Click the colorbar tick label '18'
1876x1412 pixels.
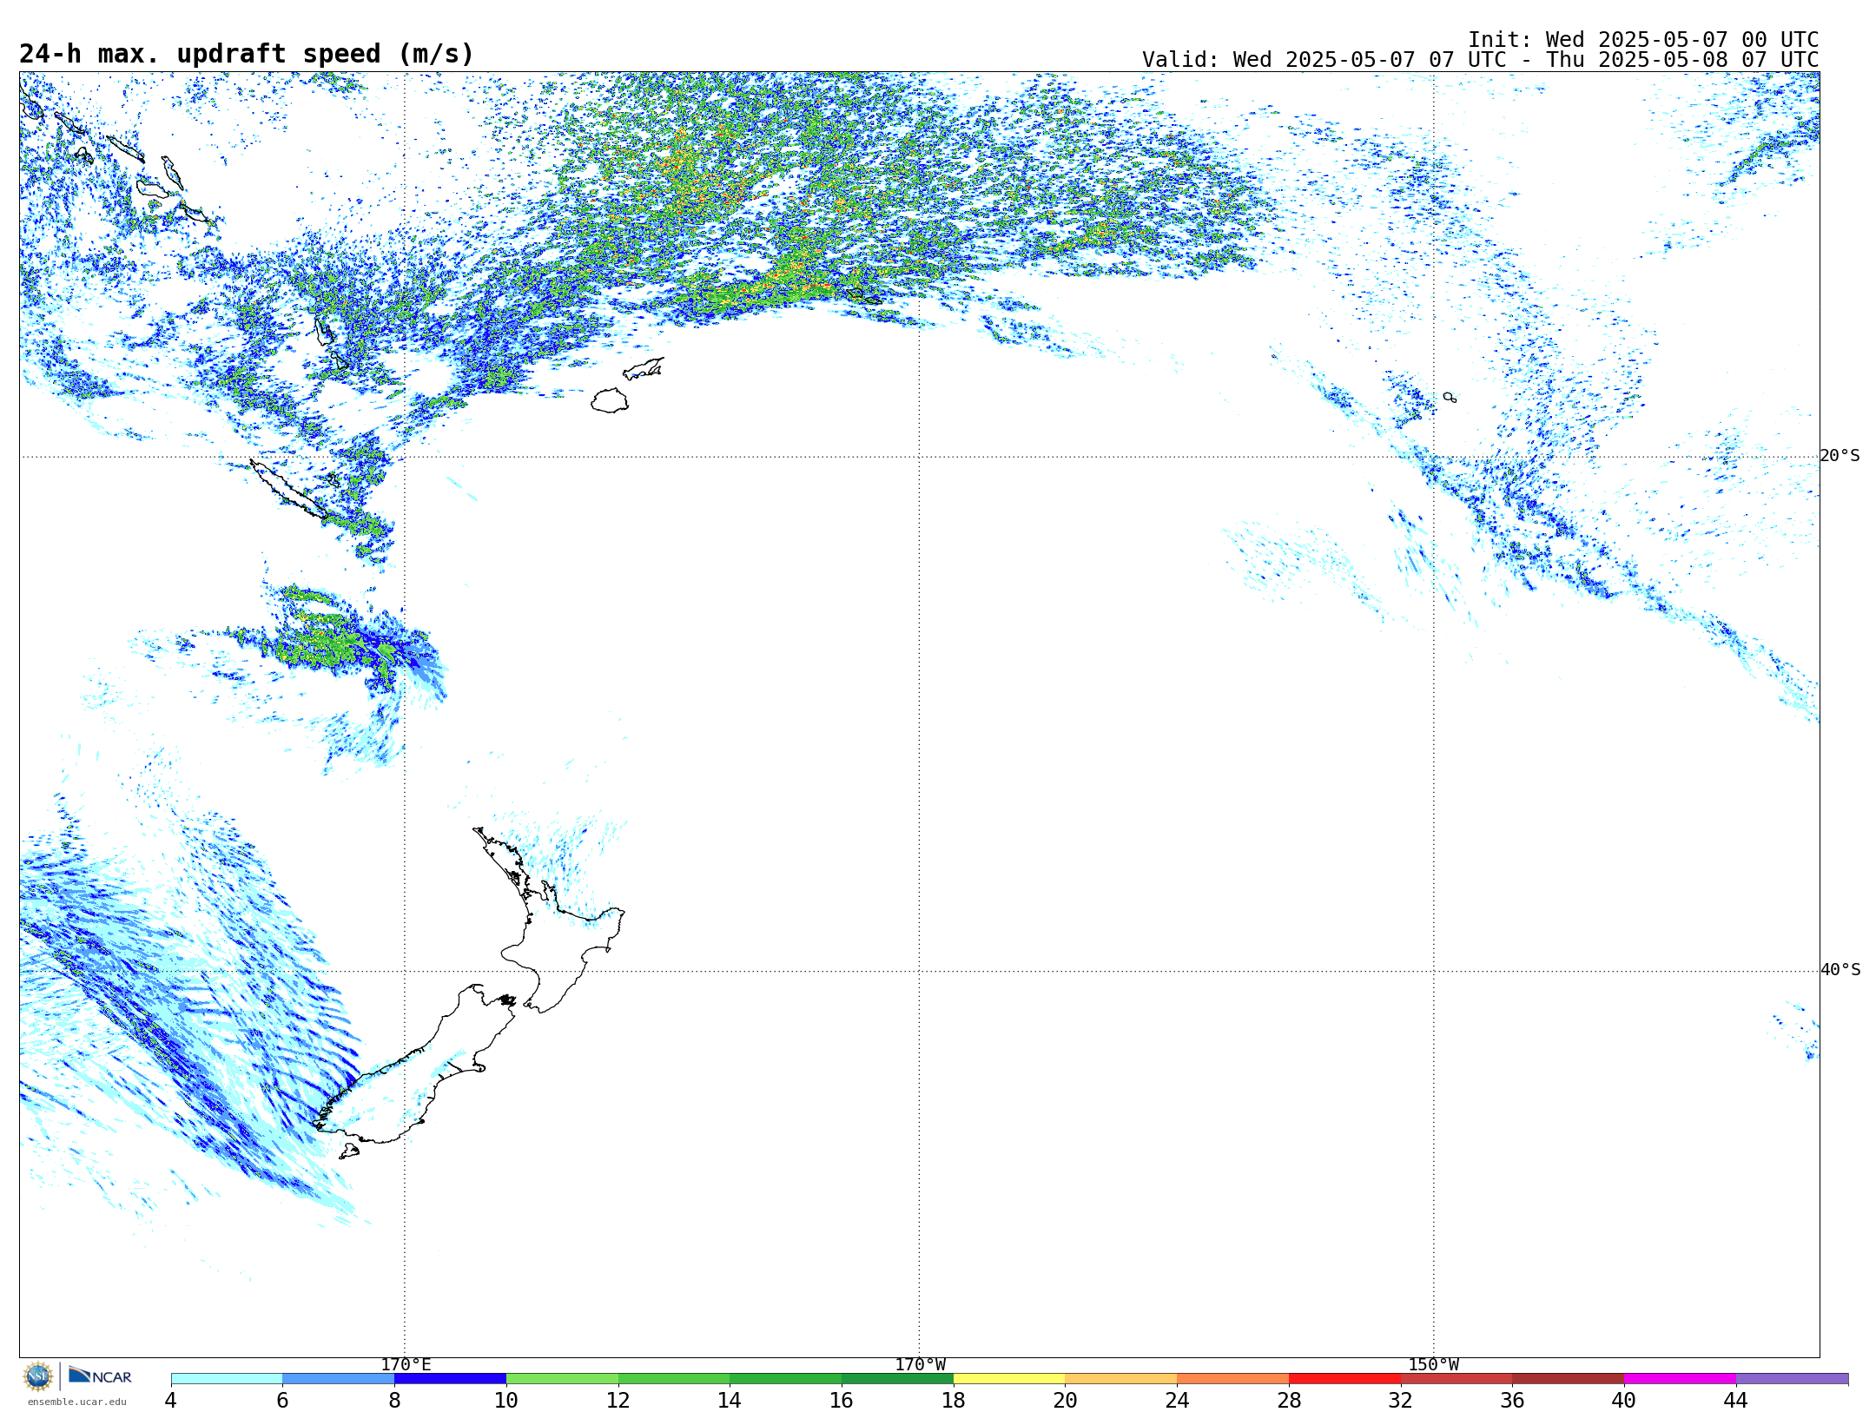coord(953,1401)
